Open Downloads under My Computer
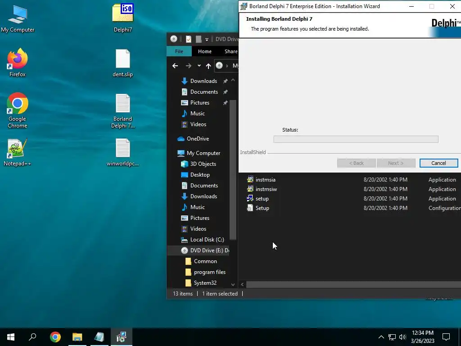 203,196
